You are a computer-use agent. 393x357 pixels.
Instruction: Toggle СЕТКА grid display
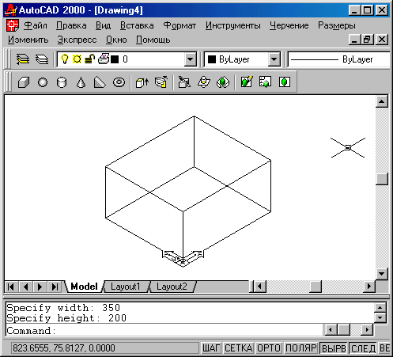(239, 348)
